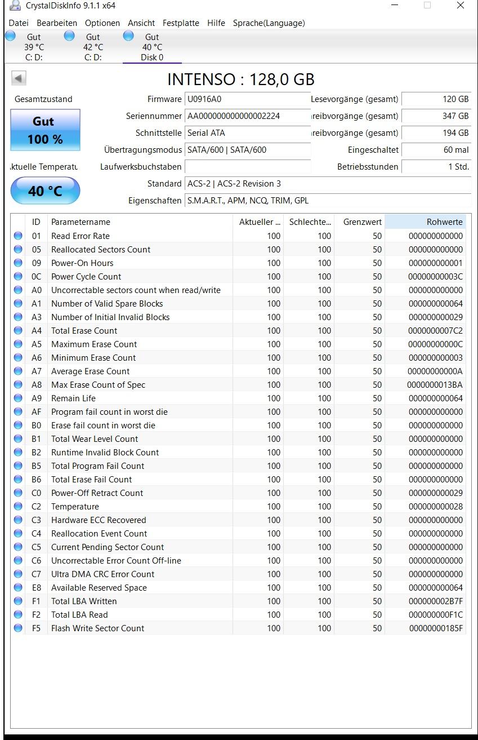Open the Ansicht menu
The height and width of the screenshot is (740, 478).
click(141, 23)
